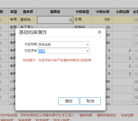Click the 字段类型 column header

coord(82,12)
